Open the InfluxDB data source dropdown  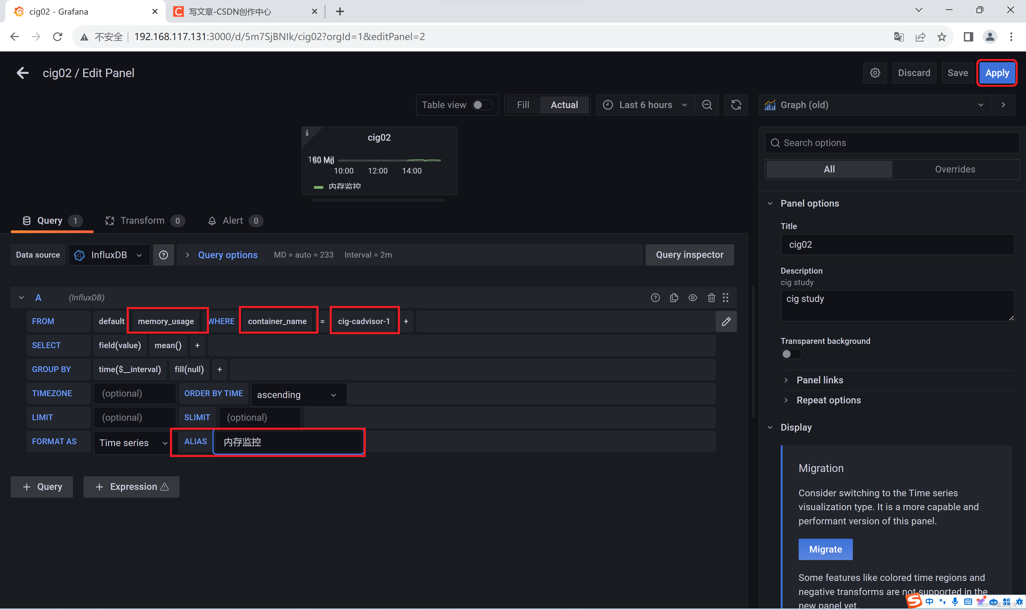click(x=109, y=255)
